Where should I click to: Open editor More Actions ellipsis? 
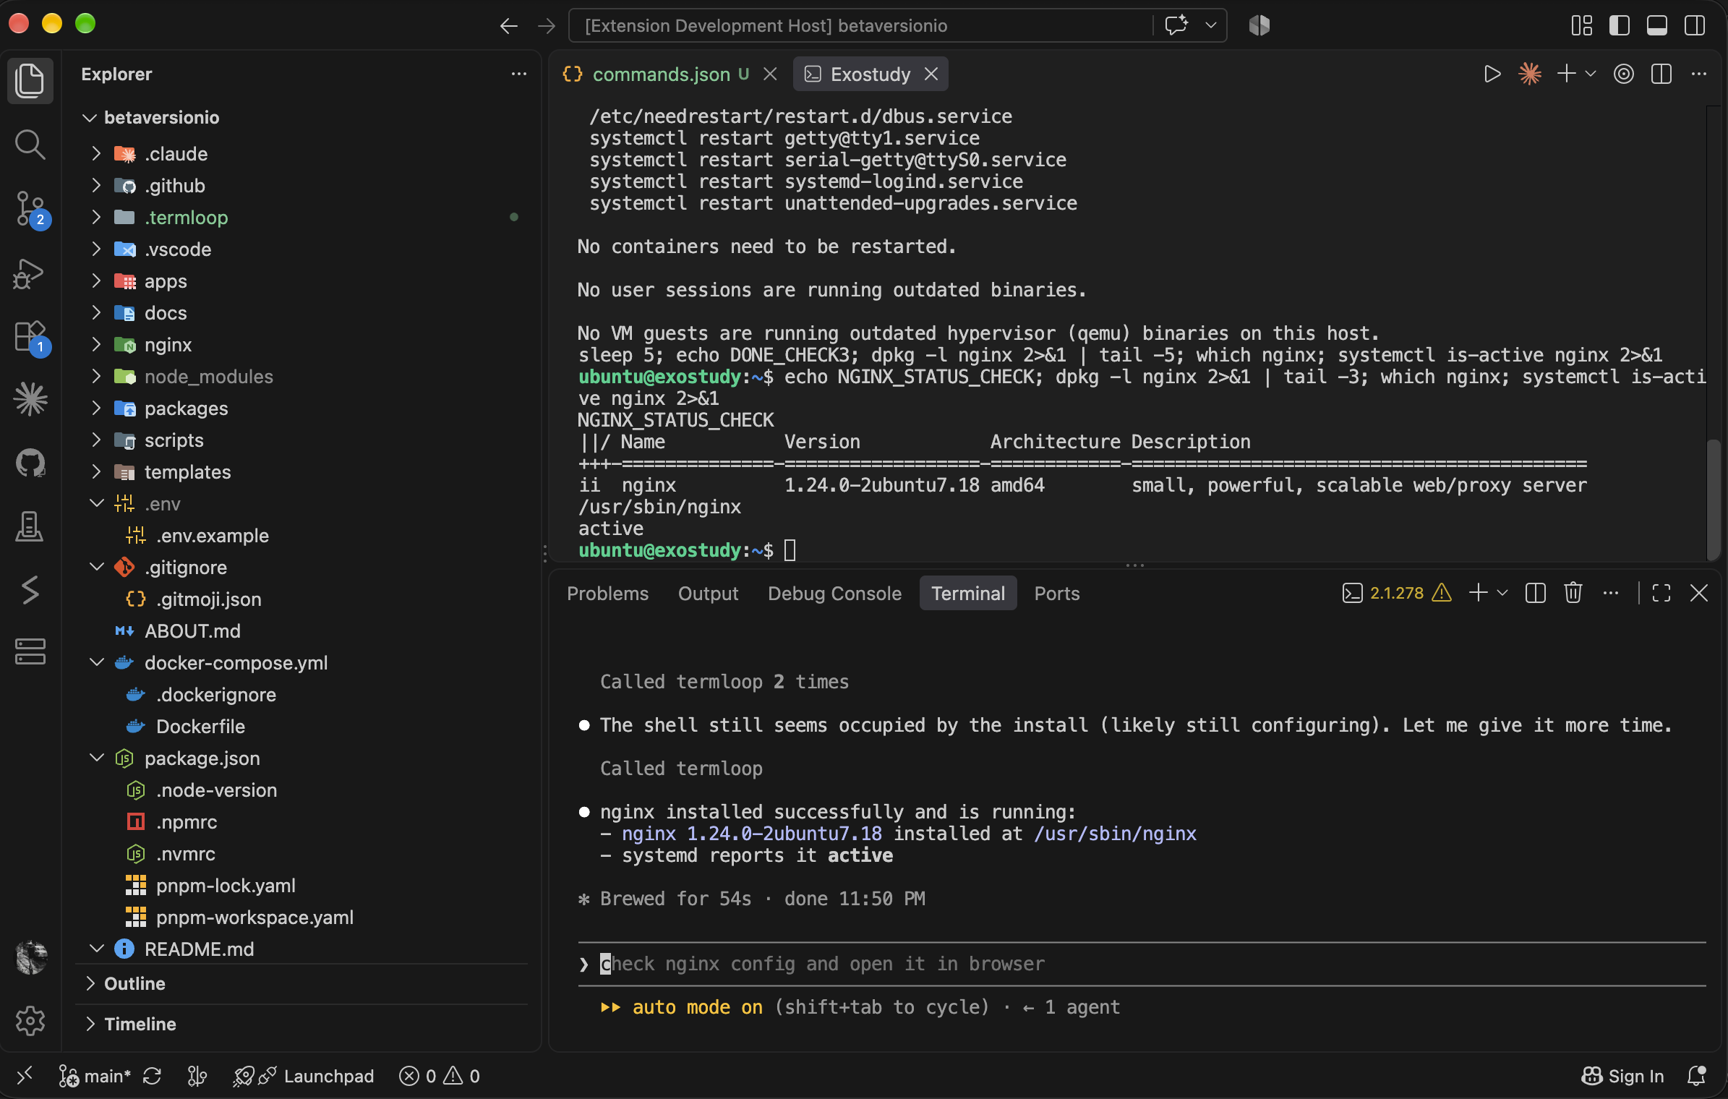tap(1699, 74)
